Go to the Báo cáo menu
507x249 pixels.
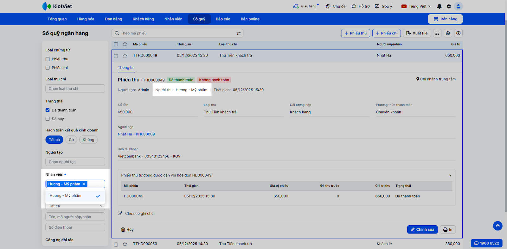(223, 19)
